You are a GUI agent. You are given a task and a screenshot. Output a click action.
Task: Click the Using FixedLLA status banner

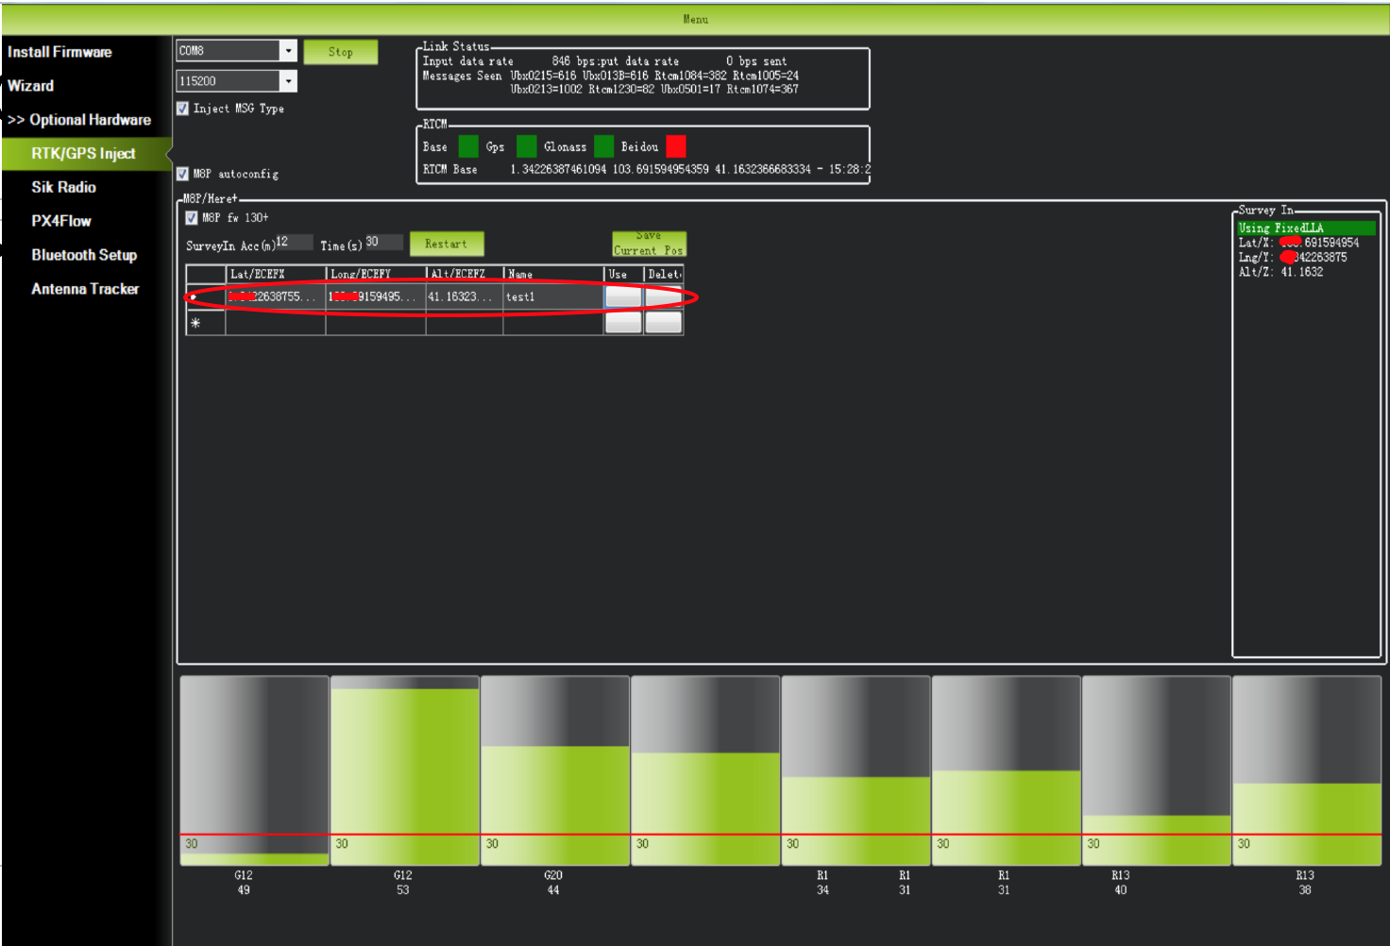pos(1306,228)
